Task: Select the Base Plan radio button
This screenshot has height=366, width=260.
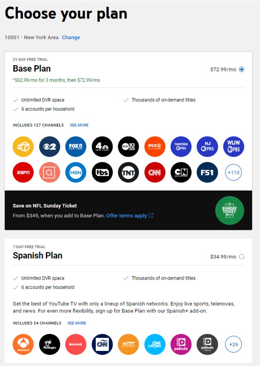Action: click(x=242, y=69)
